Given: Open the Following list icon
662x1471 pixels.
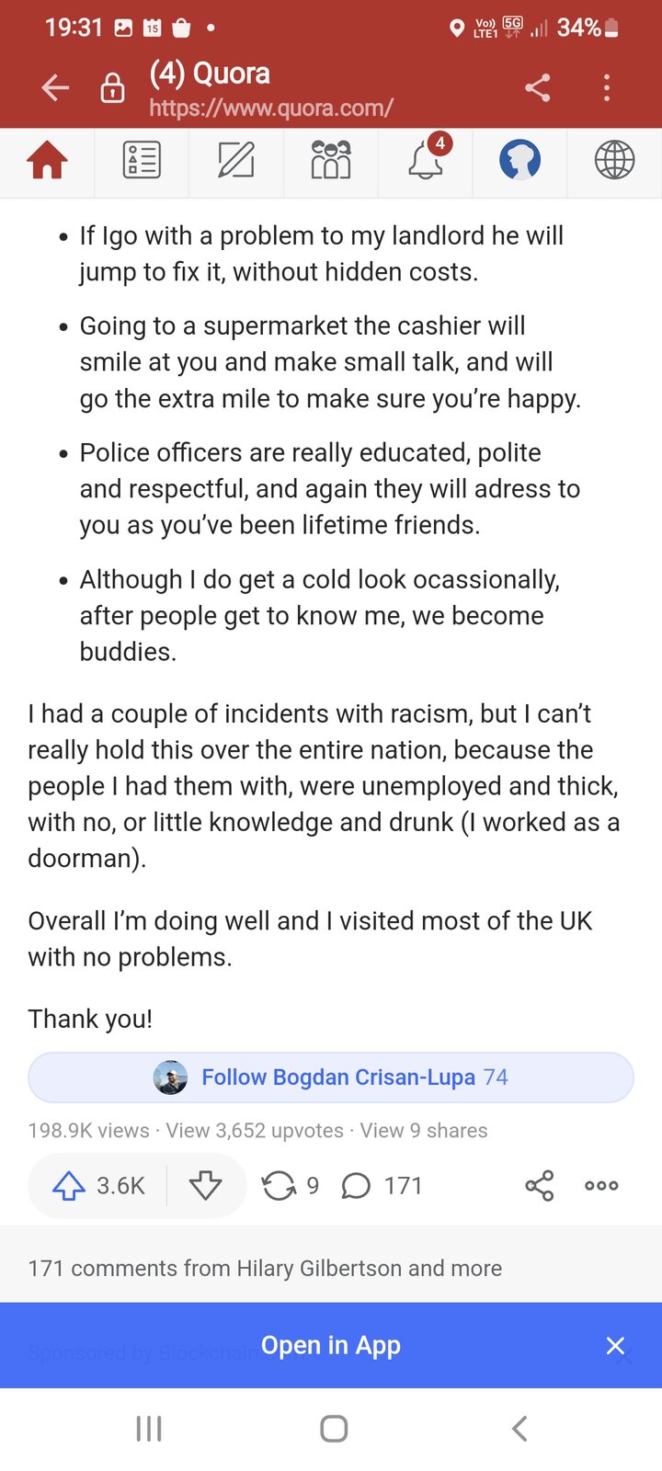Looking at the screenshot, I should coord(142,161).
